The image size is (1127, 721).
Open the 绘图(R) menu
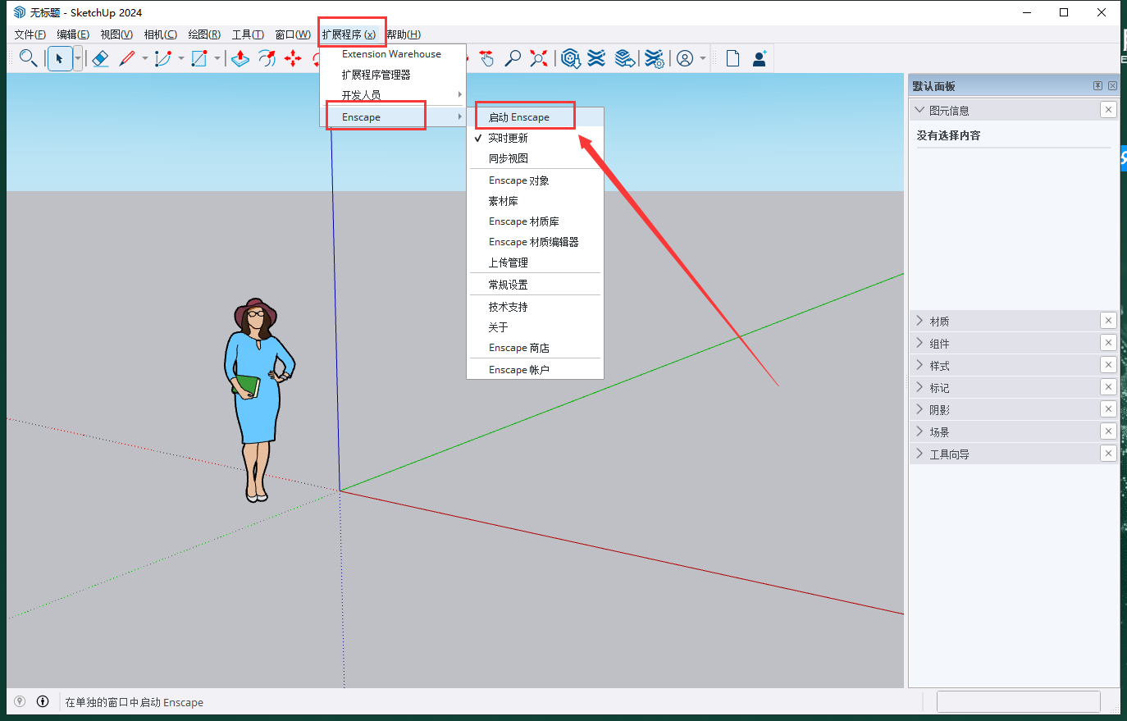click(204, 34)
